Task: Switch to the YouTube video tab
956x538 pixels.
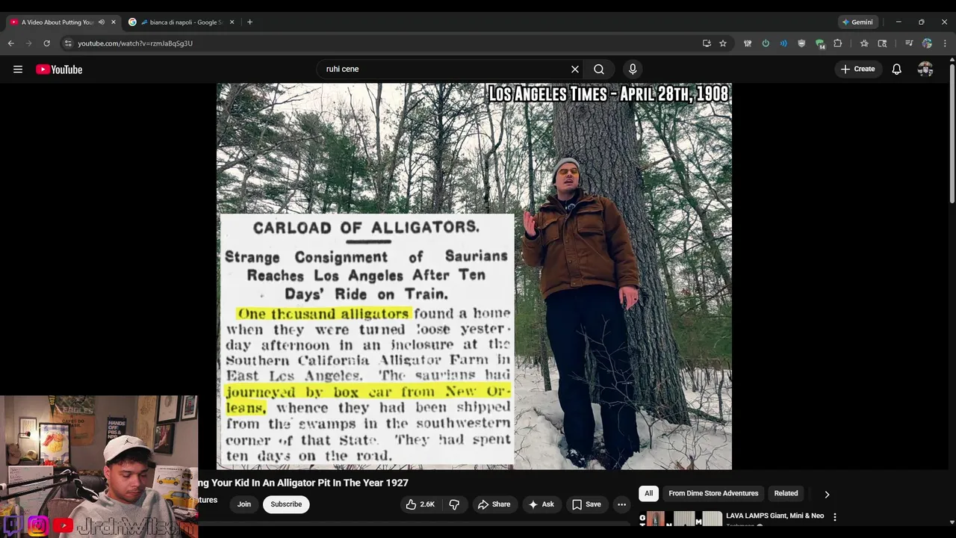Action: [57, 22]
